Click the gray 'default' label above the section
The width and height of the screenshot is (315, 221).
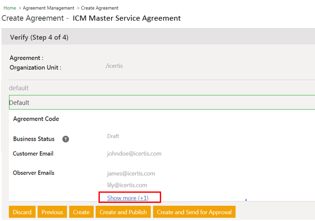pyautogui.click(x=19, y=88)
